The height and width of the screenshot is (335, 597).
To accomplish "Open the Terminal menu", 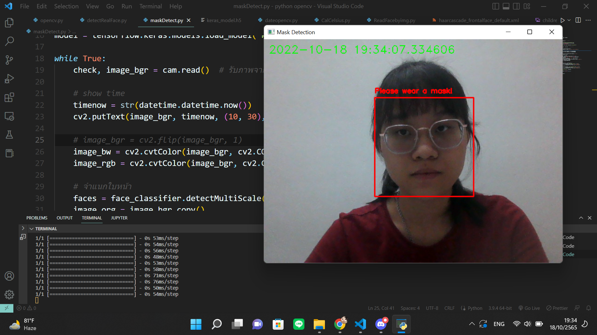I will (x=150, y=6).
